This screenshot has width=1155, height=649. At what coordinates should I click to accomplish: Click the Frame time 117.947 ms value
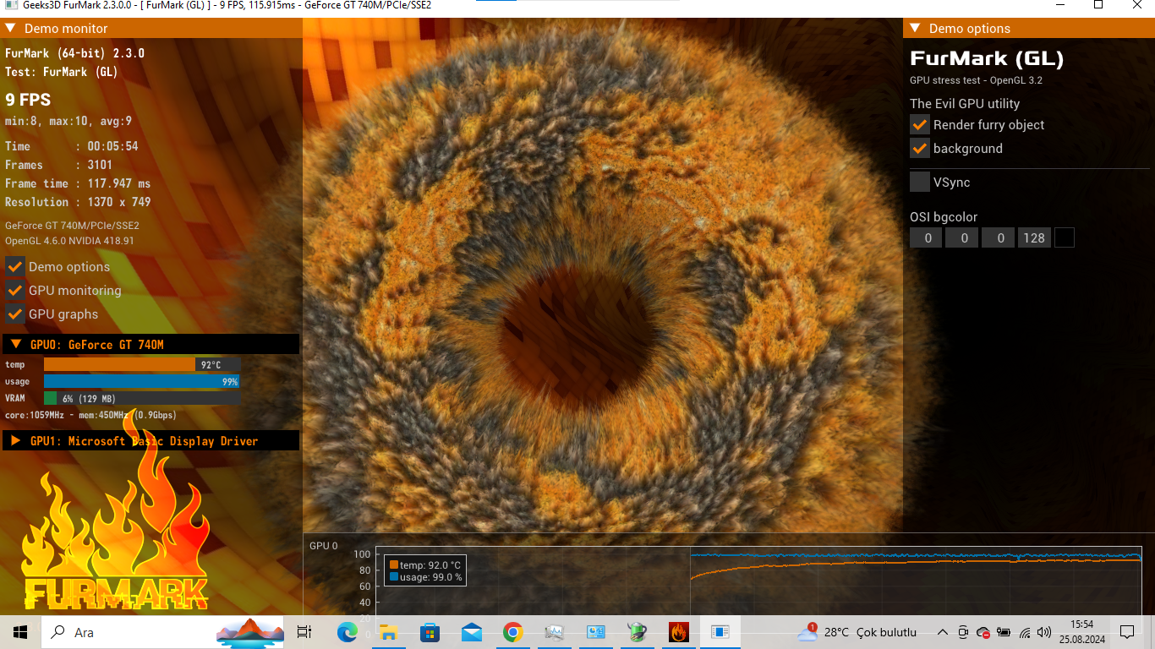coord(119,183)
